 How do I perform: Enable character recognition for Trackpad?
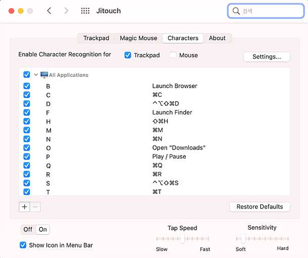[128, 55]
